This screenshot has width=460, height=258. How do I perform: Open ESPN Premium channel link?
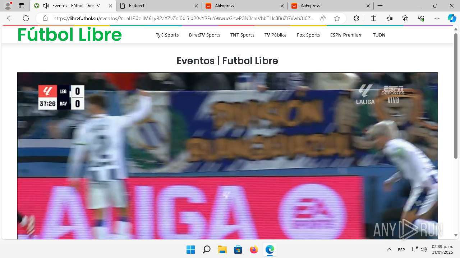pos(346,35)
